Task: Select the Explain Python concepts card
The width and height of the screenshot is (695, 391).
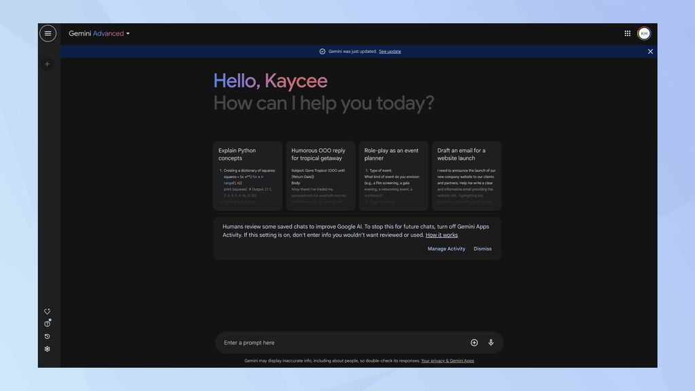Action: pyautogui.click(x=246, y=173)
